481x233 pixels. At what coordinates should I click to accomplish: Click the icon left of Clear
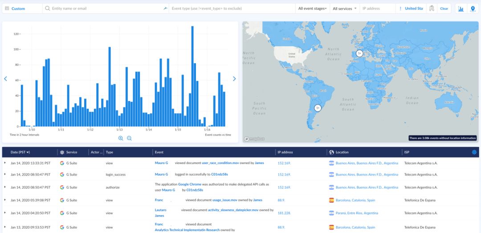pos(431,8)
